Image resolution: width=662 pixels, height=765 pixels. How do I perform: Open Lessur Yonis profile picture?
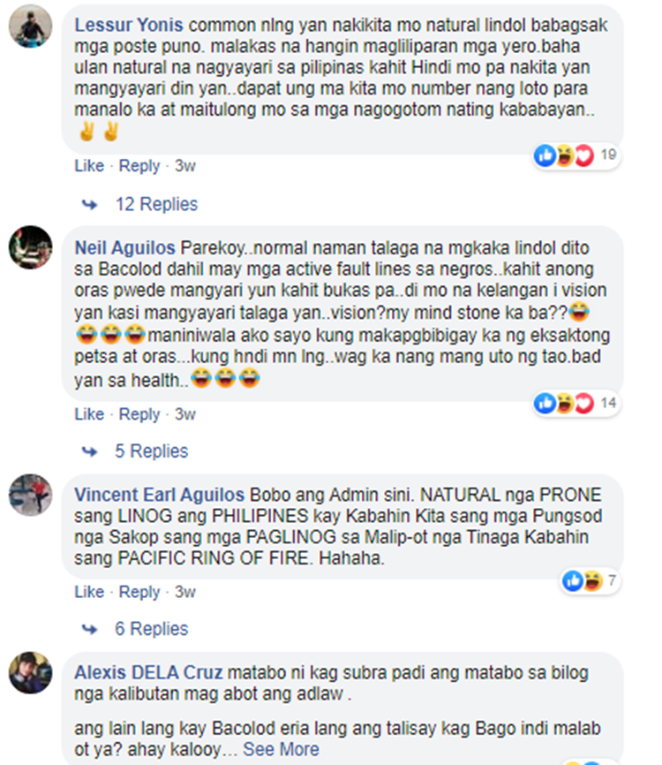click(x=30, y=27)
